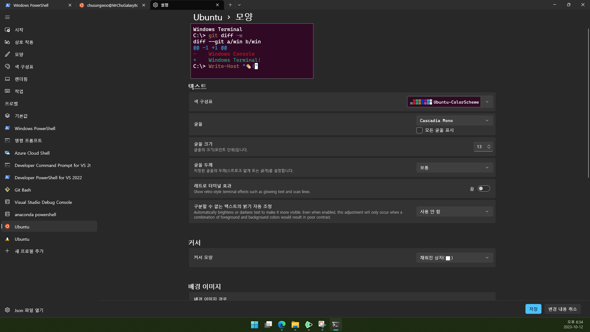Click the orange Ubuntu profile icon
Image resolution: width=590 pixels, height=332 pixels.
coord(7,227)
